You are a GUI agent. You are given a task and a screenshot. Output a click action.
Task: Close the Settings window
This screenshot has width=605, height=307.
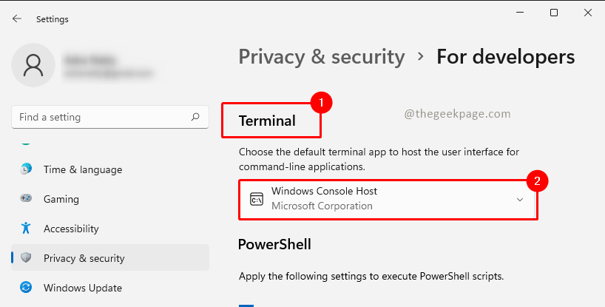588,13
